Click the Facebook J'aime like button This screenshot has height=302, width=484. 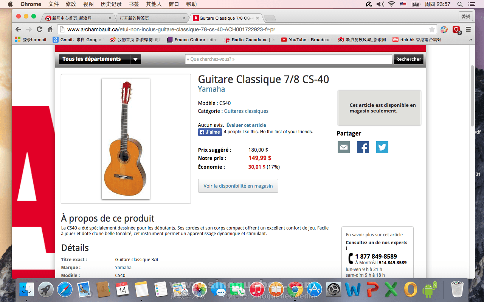tap(210, 132)
